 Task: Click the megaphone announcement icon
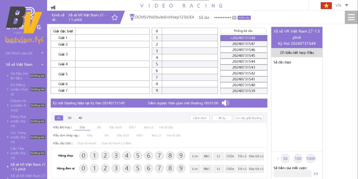pyautogui.click(x=53, y=8)
